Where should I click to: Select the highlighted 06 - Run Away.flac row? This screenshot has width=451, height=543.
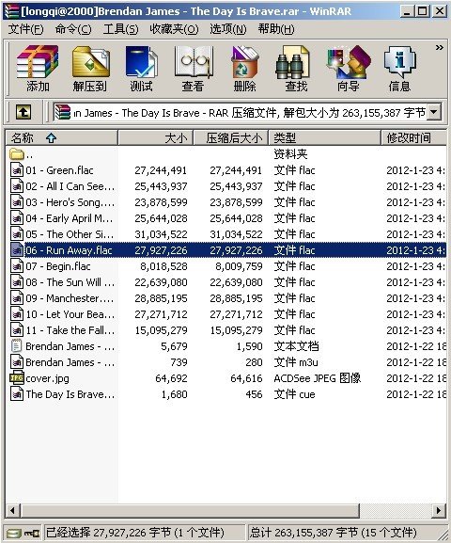227,250
